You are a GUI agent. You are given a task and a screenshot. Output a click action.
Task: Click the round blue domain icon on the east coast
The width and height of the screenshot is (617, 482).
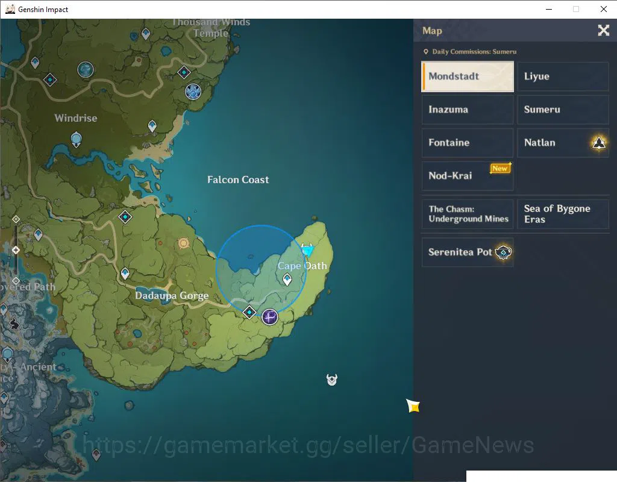point(193,92)
